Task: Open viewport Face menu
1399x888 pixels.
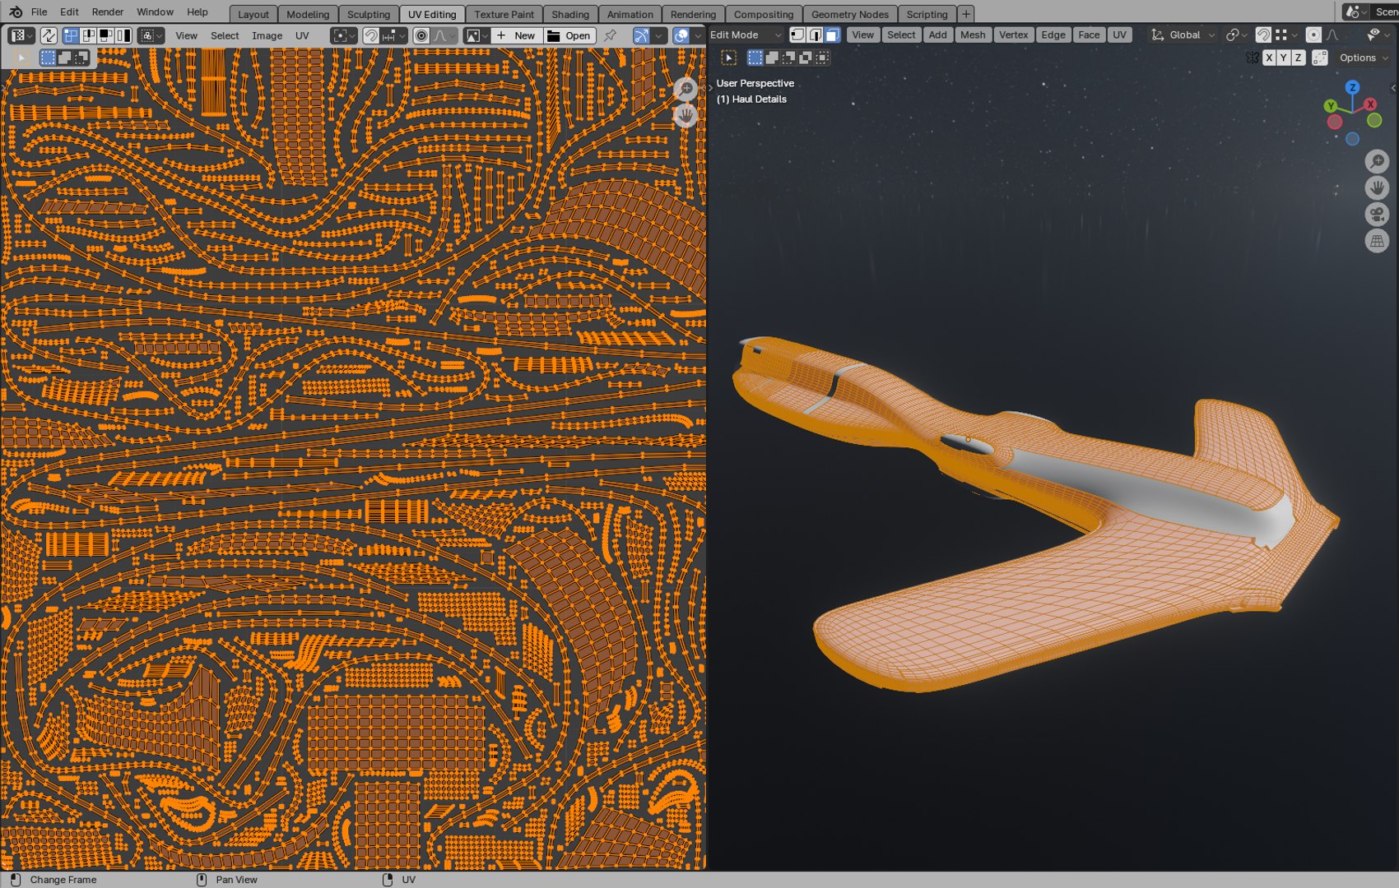Action: tap(1088, 35)
